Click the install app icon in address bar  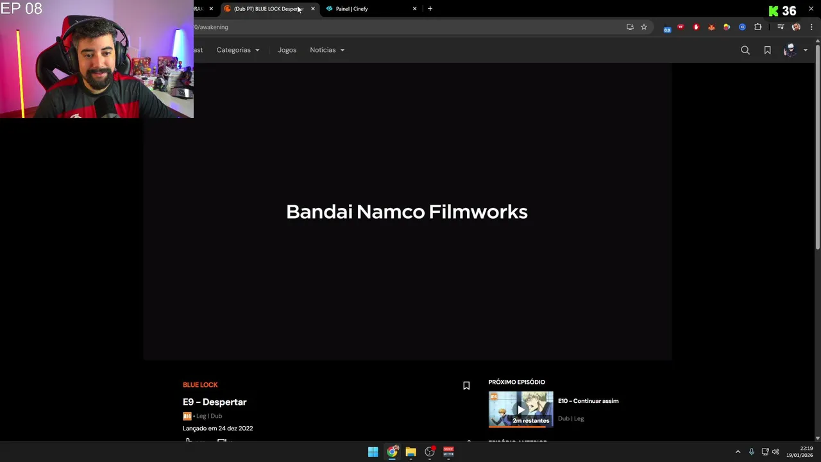point(630,27)
